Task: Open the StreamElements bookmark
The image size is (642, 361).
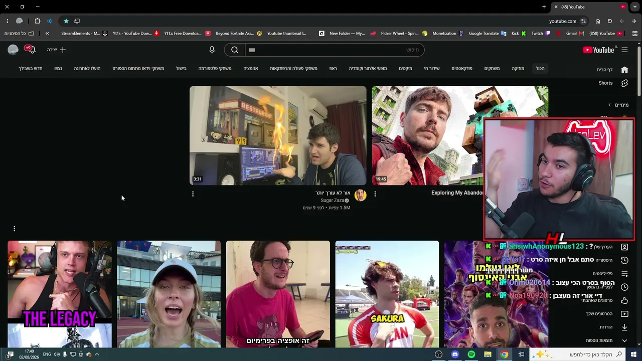Action: (84, 34)
